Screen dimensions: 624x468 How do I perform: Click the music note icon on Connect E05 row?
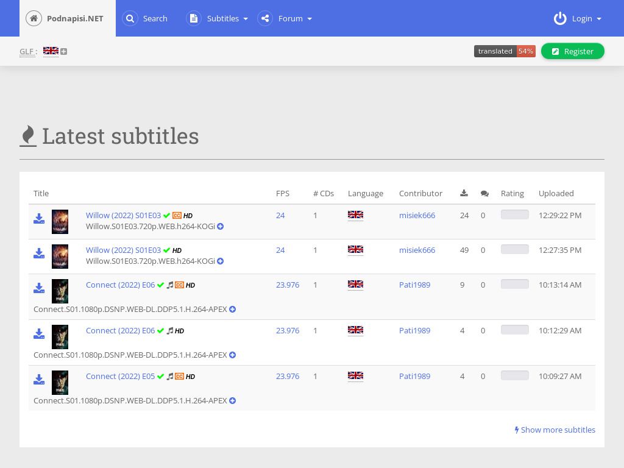click(x=170, y=376)
